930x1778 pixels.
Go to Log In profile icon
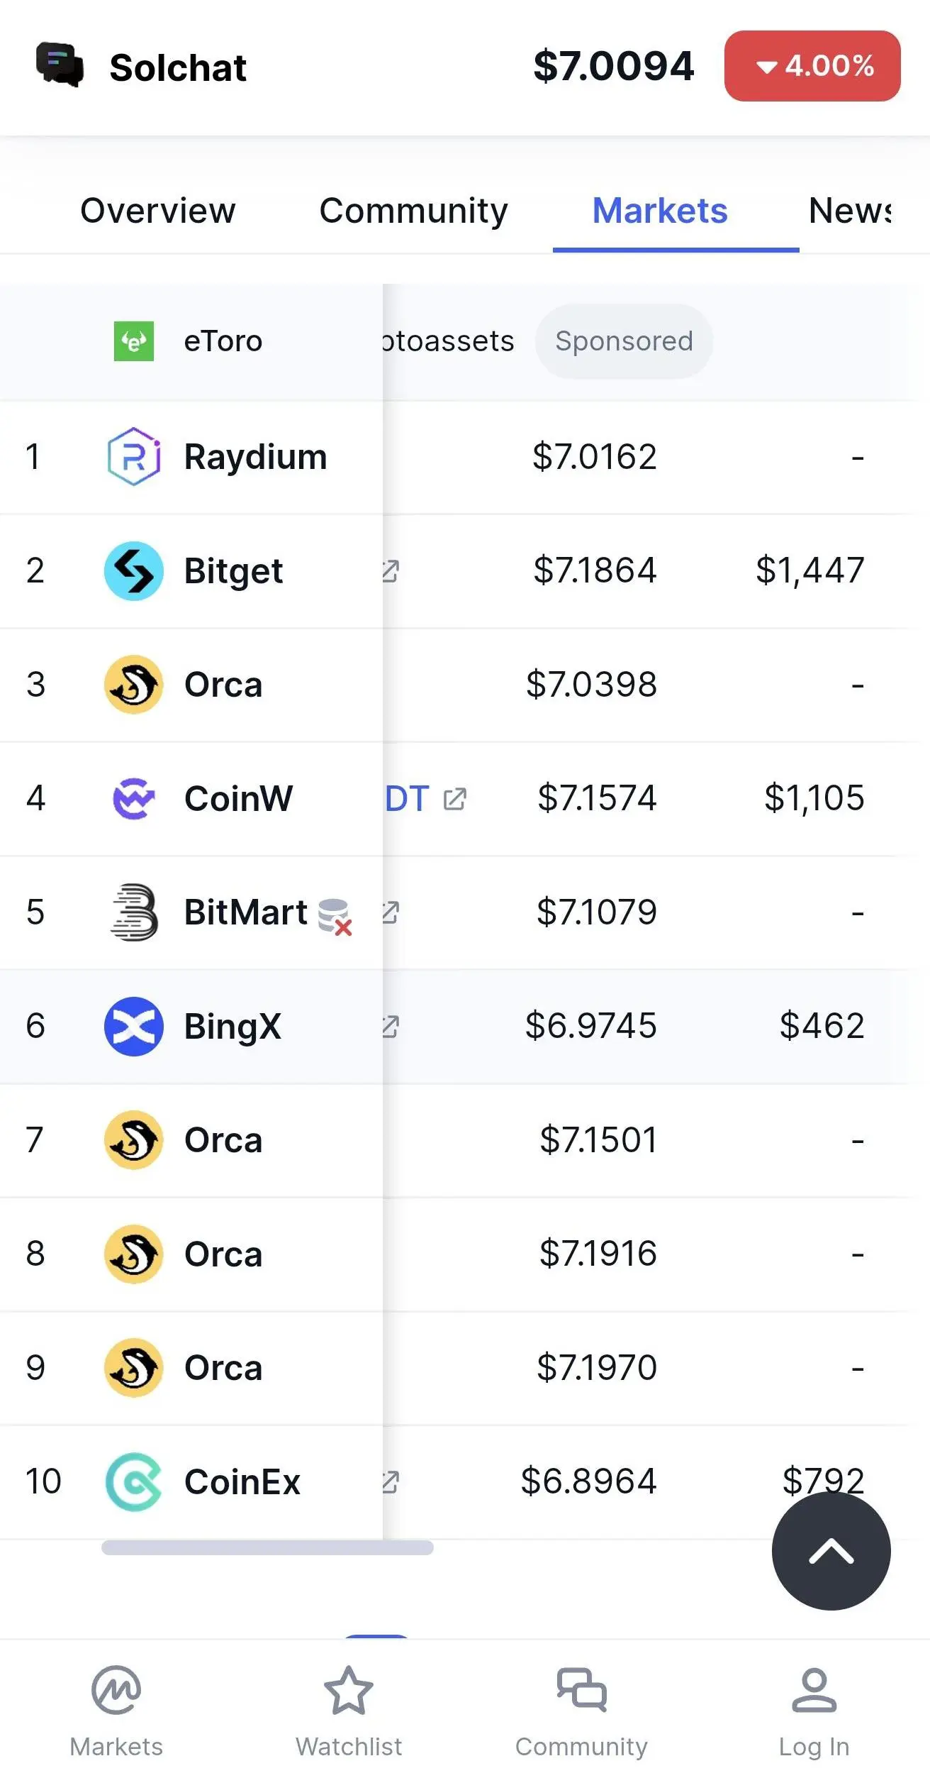pos(814,1690)
